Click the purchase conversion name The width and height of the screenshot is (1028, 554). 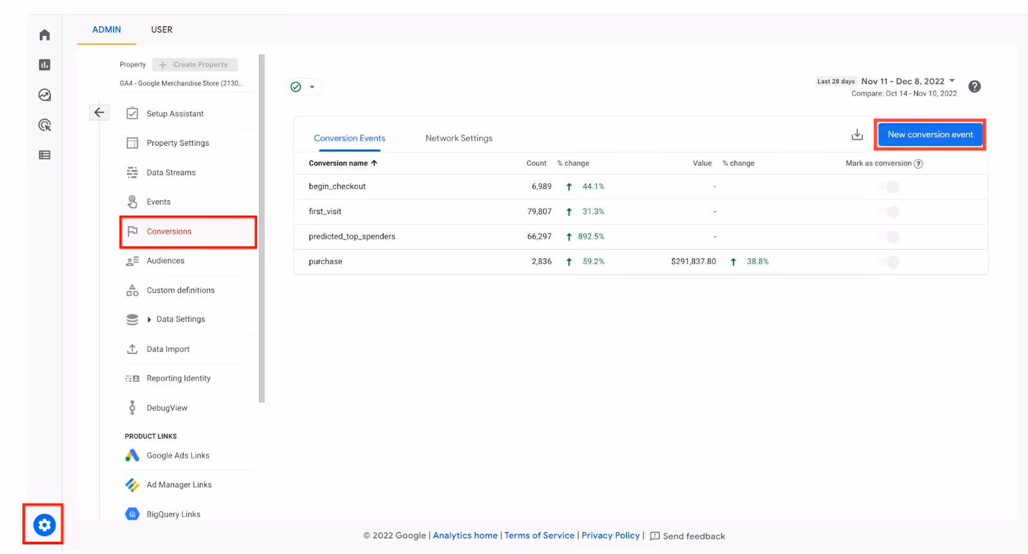(x=326, y=262)
